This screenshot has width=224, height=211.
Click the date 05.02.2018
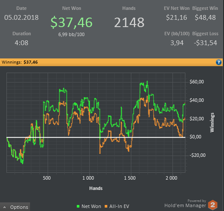click(x=21, y=18)
